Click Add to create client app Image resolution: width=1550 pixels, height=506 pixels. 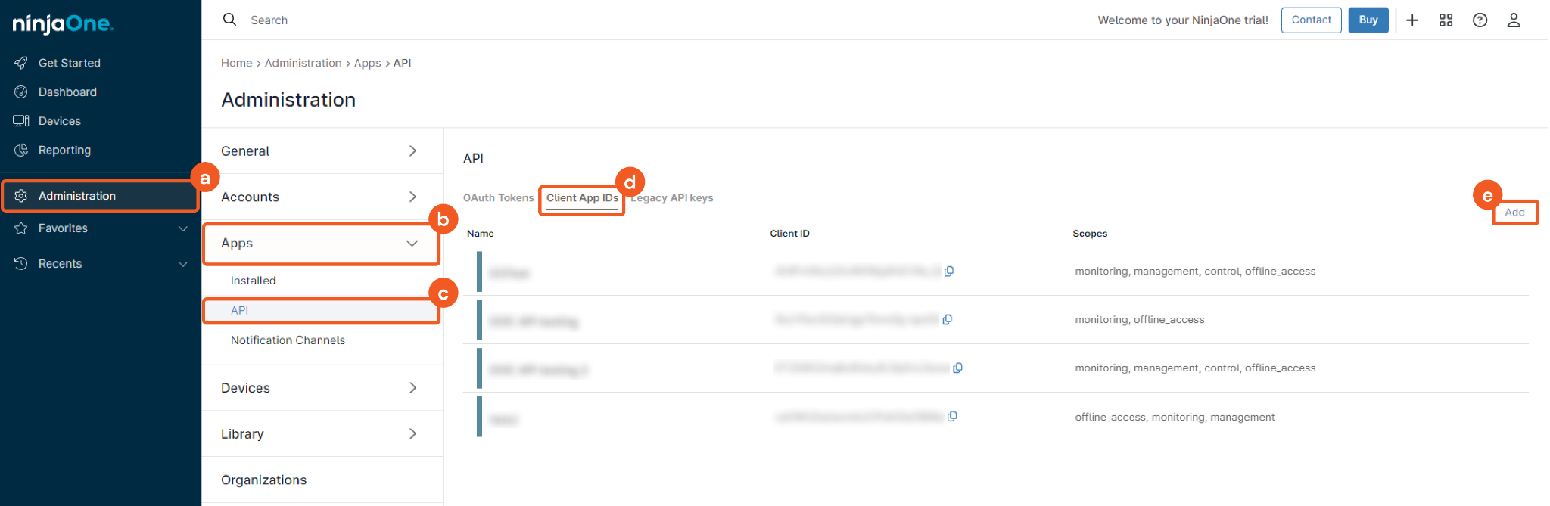[1515, 213]
